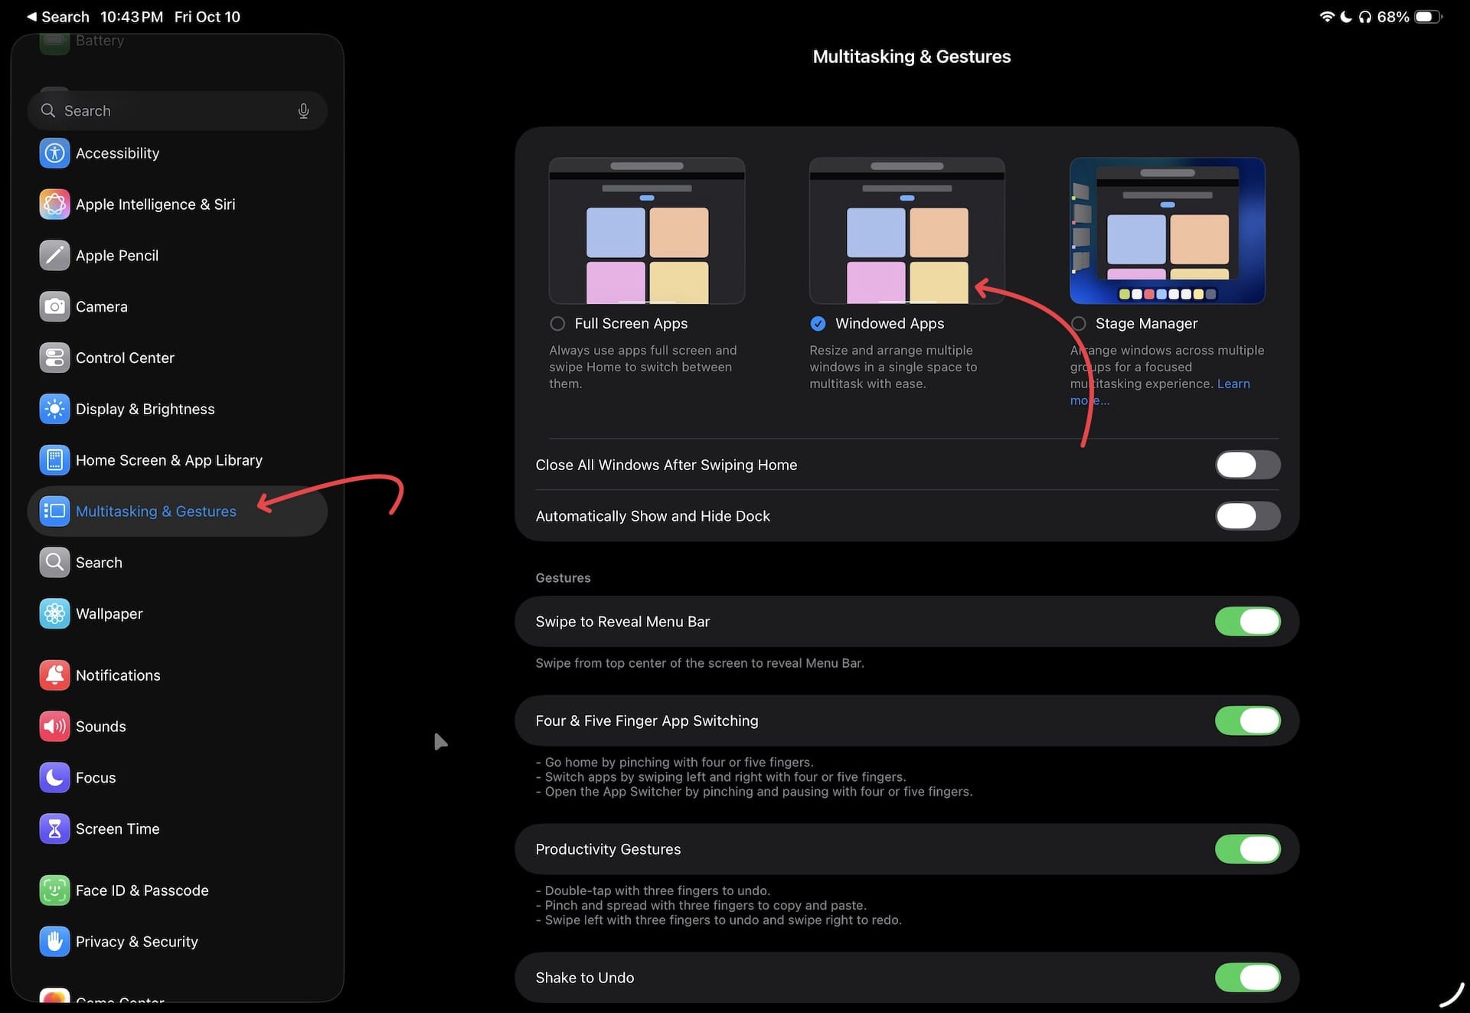Image resolution: width=1470 pixels, height=1013 pixels.
Task: Enable Close All Windows After Swiping Home
Action: (1247, 465)
